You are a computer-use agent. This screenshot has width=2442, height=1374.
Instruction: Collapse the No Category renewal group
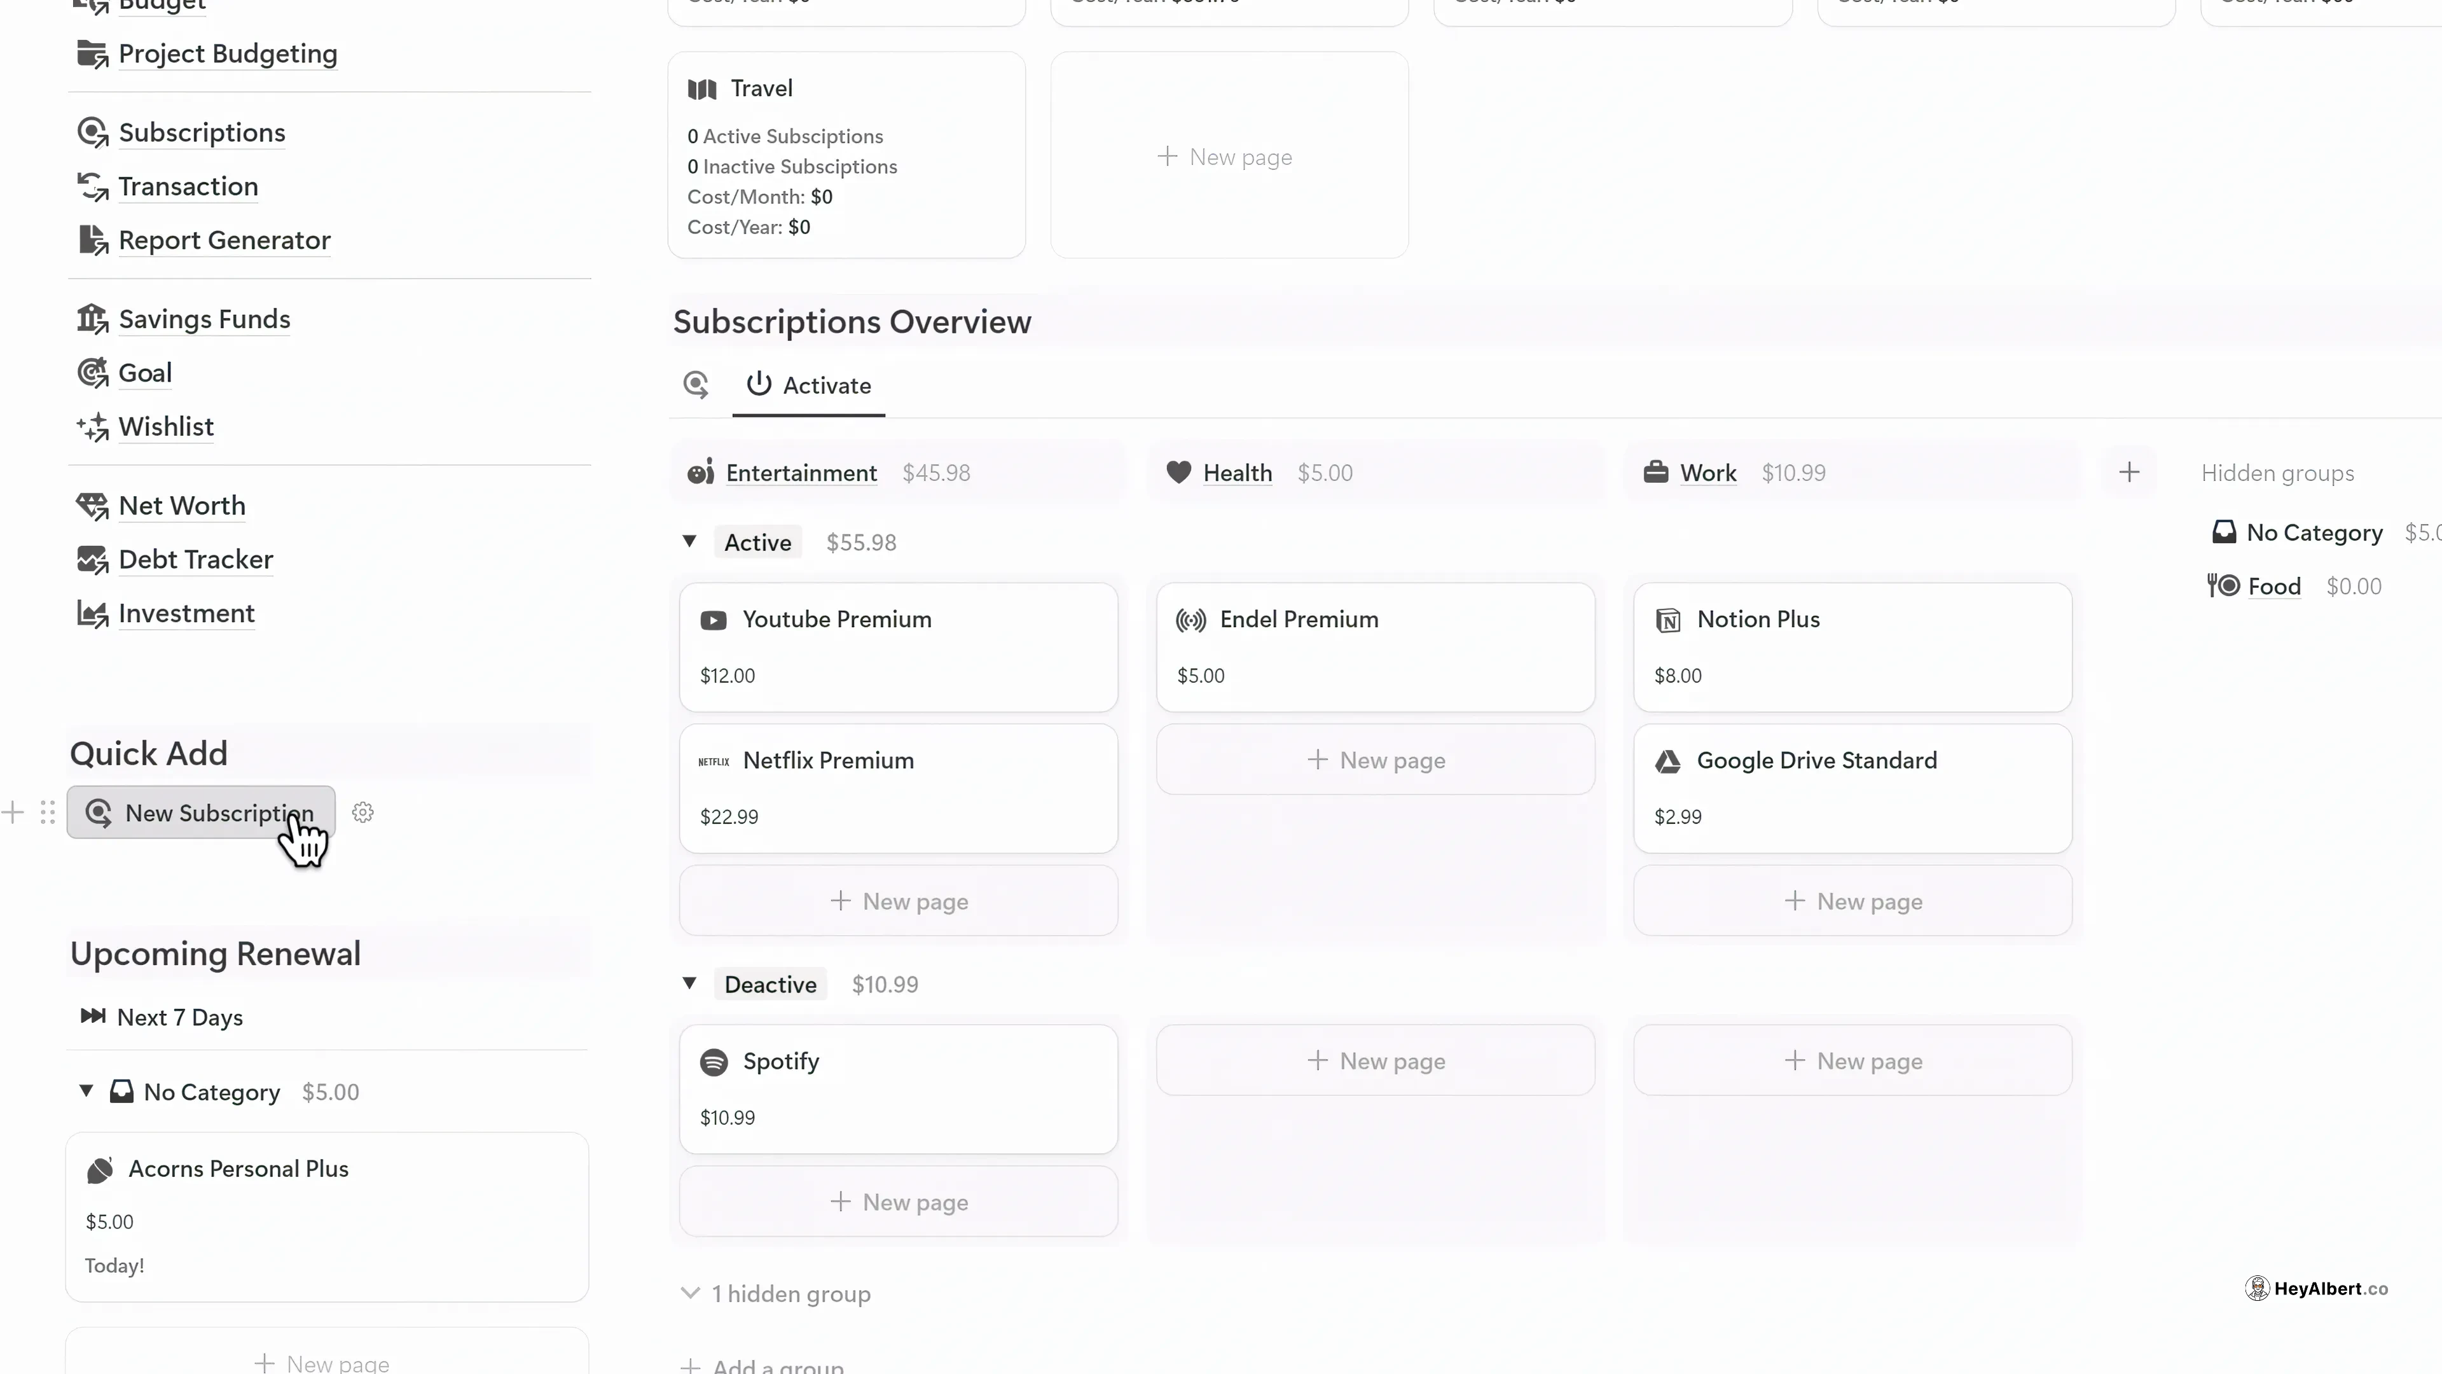pos(86,1090)
